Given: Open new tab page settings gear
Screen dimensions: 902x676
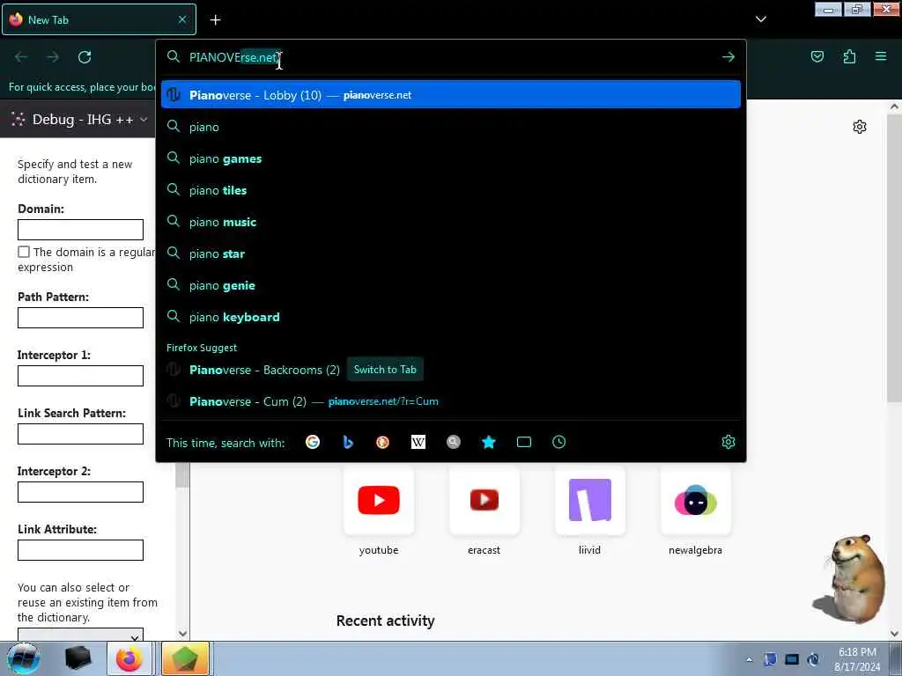Looking at the screenshot, I should 860,127.
